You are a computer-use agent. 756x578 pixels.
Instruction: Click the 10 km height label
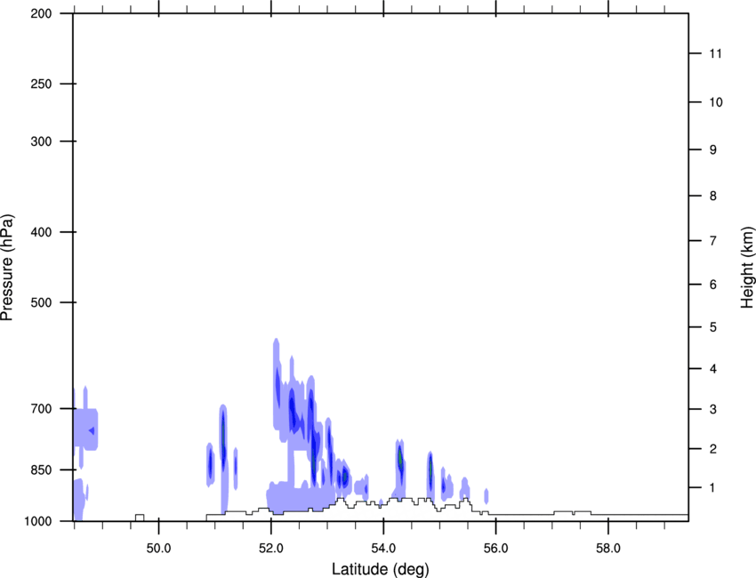point(716,102)
